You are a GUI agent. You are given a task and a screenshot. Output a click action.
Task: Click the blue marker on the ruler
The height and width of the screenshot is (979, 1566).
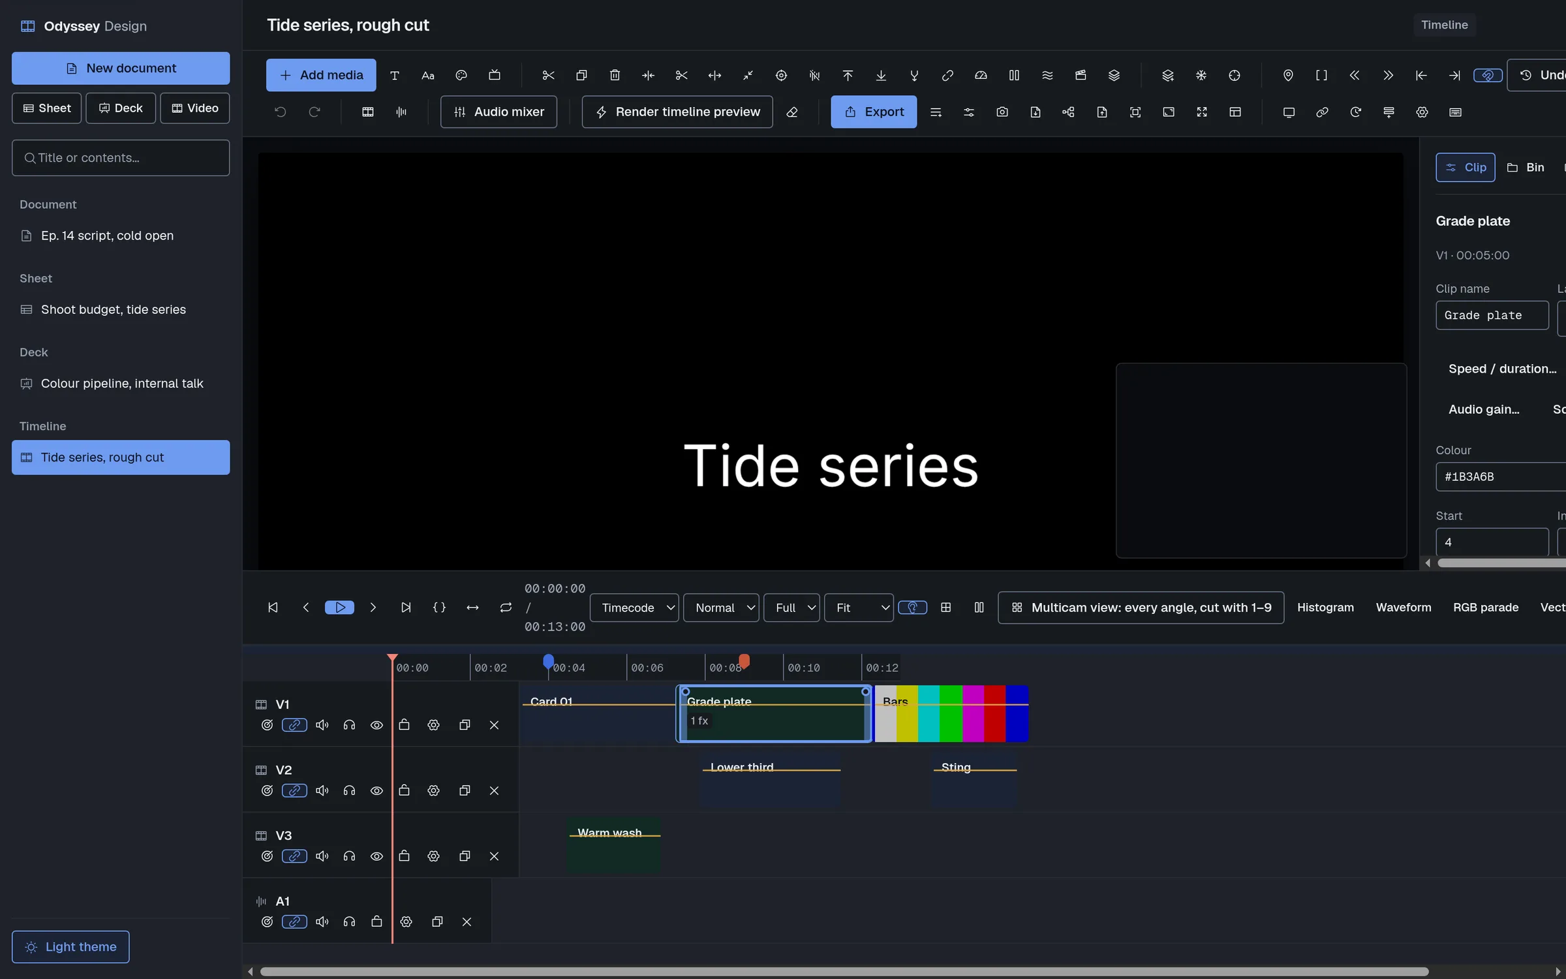coord(548,662)
